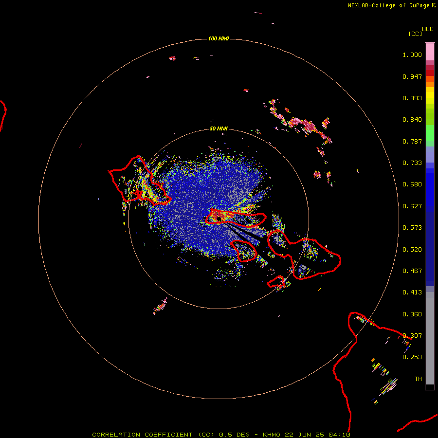Viewport: 438px width, 438px height.
Task: Click the 0.360 scale label
Action: pyautogui.click(x=412, y=314)
